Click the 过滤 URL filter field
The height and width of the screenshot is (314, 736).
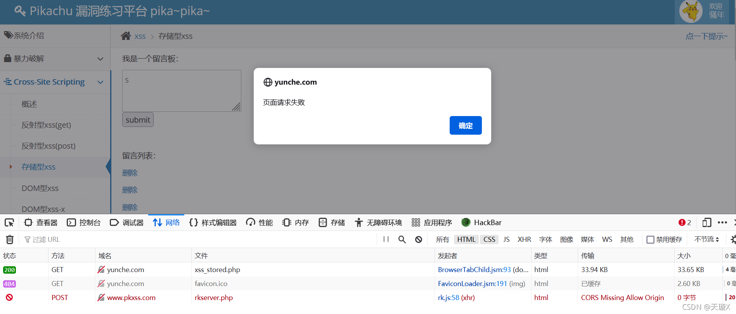pos(198,239)
